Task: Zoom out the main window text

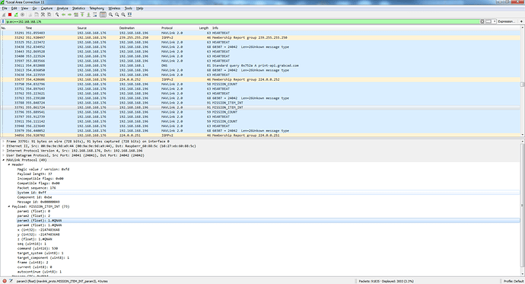Action: (x=117, y=14)
